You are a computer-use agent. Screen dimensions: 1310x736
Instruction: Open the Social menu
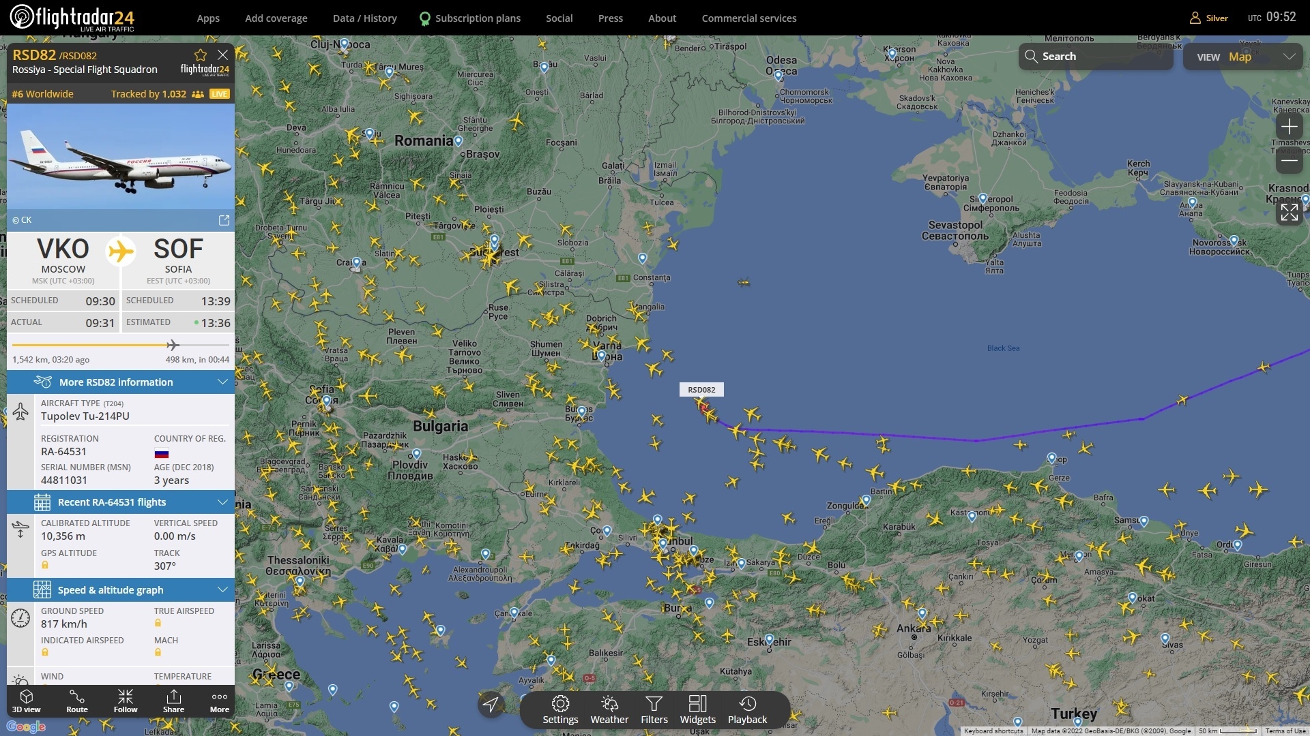pyautogui.click(x=559, y=18)
